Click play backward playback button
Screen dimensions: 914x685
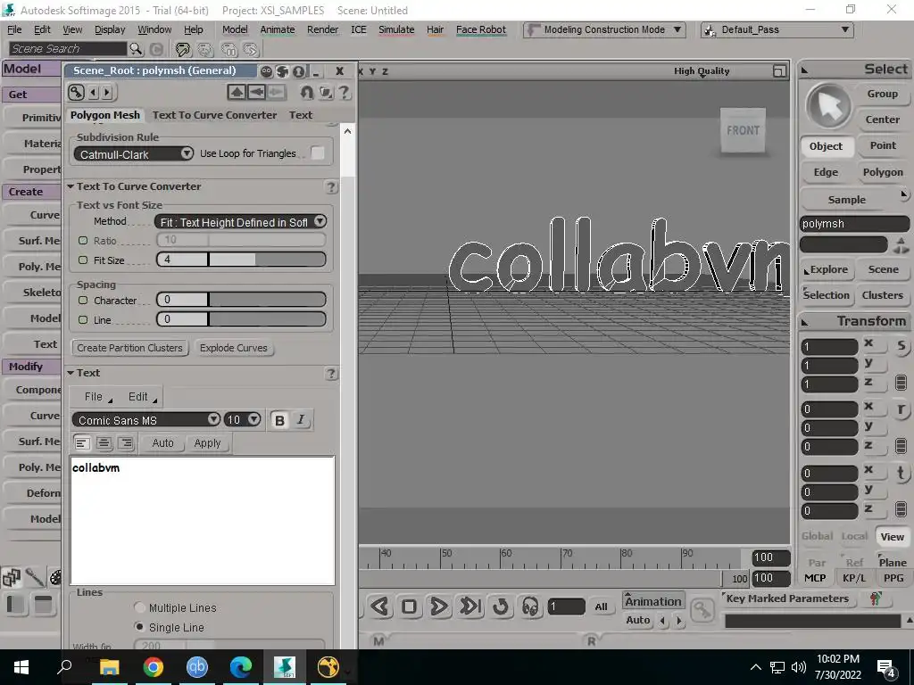[x=380, y=607]
